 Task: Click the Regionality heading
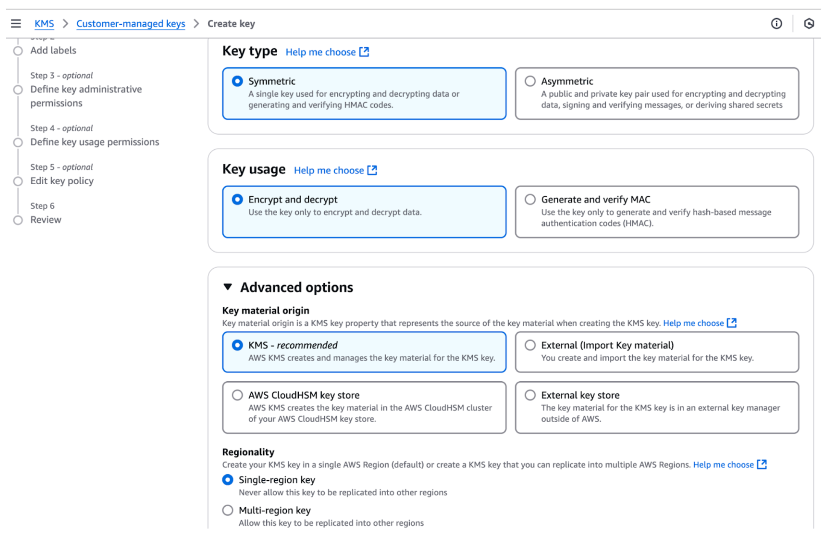pyautogui.click(x=248, y=452)
